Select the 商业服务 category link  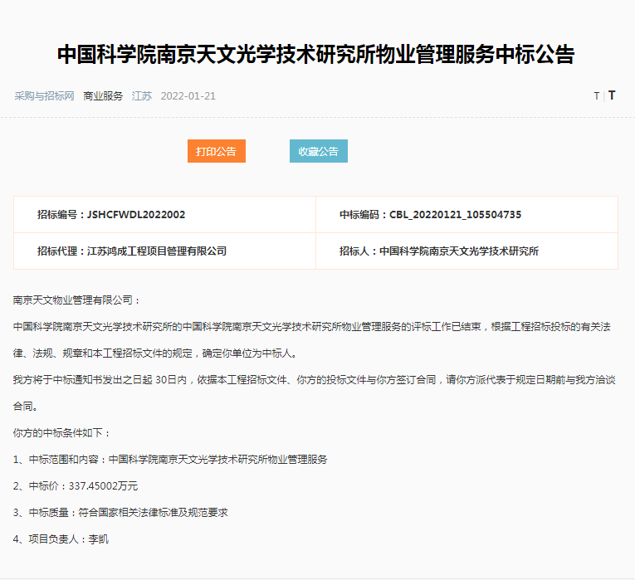[x=103, y=96]
